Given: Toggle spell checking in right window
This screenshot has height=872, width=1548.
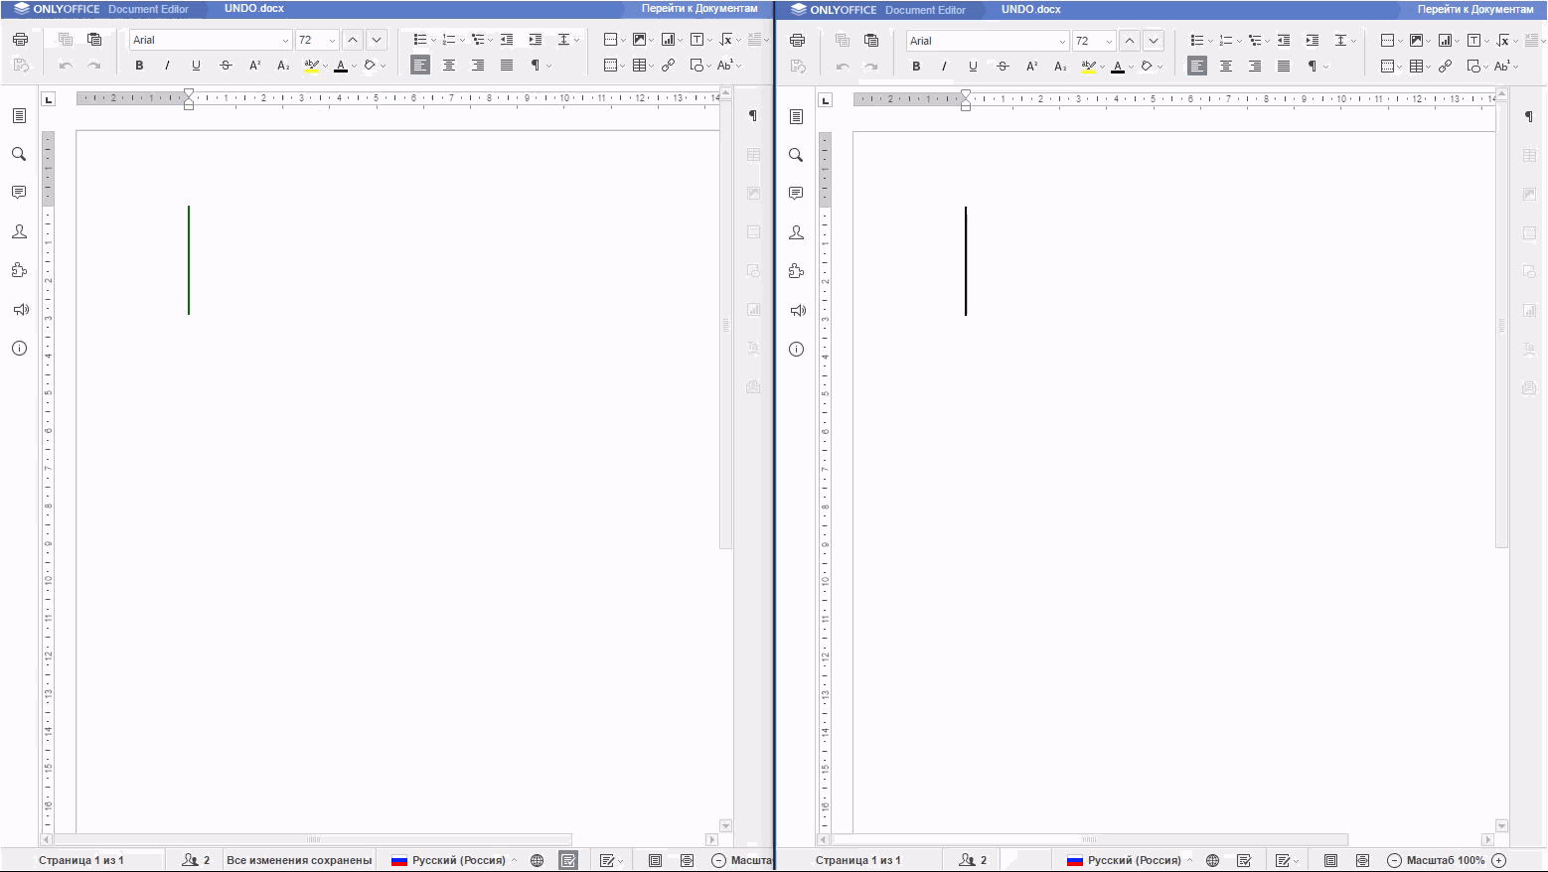Looking at the screenshot, I should pyautogui.click(x=1244, y=860).
